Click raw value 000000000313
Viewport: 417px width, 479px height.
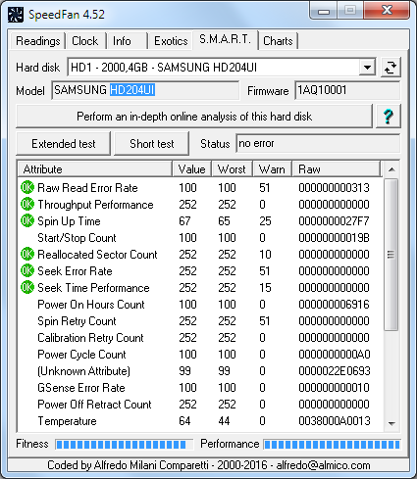click(x=334, y=188)
